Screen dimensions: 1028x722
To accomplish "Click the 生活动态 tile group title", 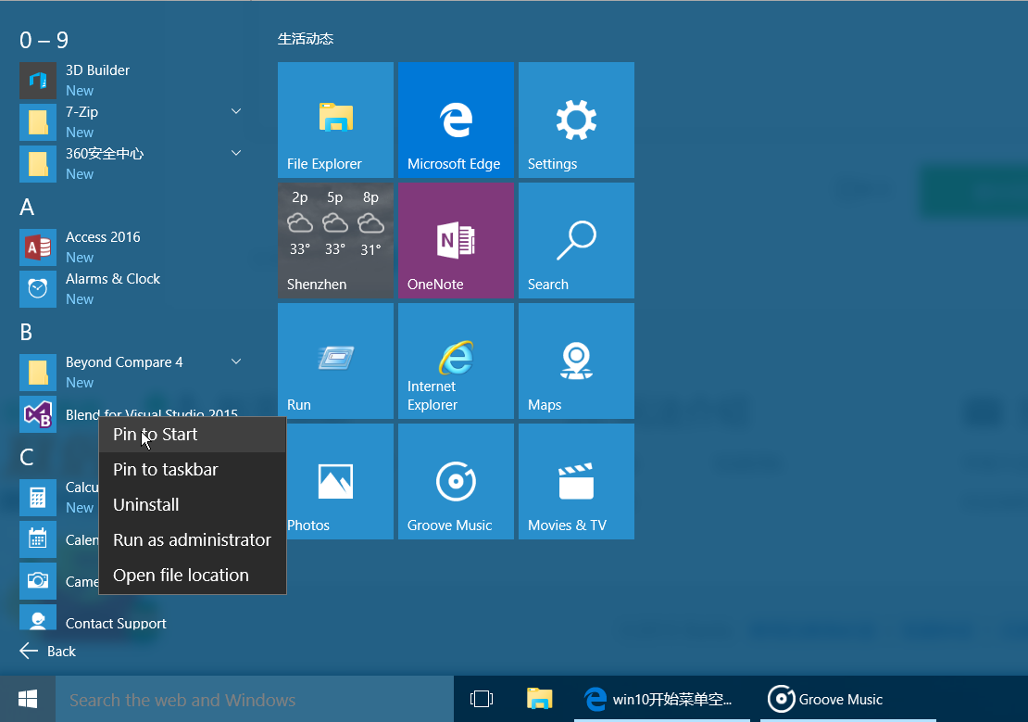I will point(306,39).
